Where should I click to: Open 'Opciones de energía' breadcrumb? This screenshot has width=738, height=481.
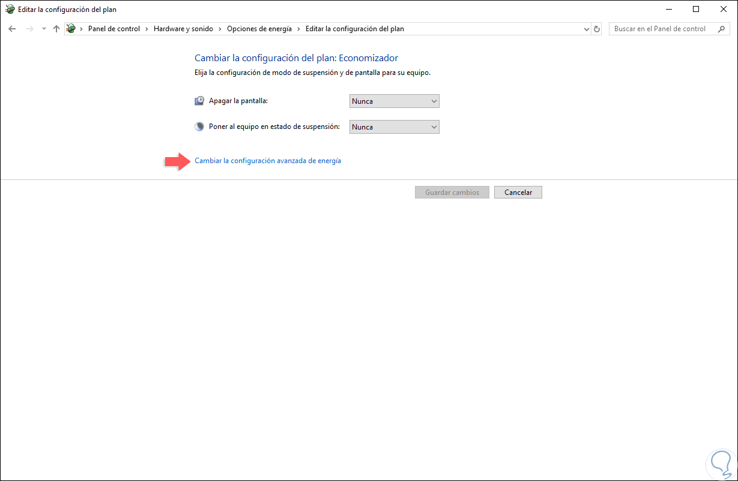pos(259,29)
